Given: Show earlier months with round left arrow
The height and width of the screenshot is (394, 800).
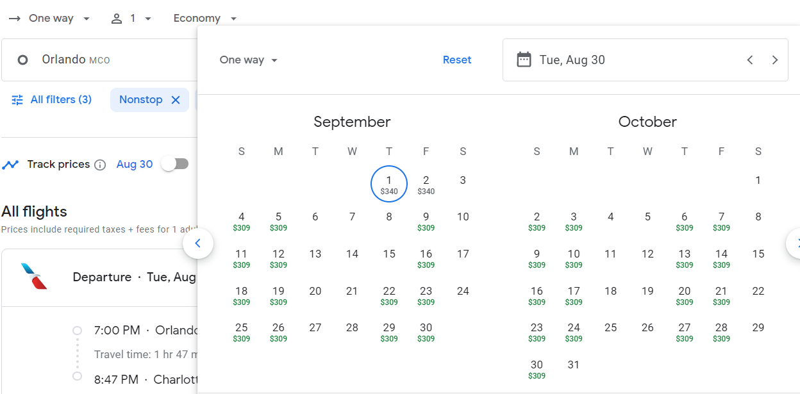Looking at the screenshot, I should tap(198, 243).
